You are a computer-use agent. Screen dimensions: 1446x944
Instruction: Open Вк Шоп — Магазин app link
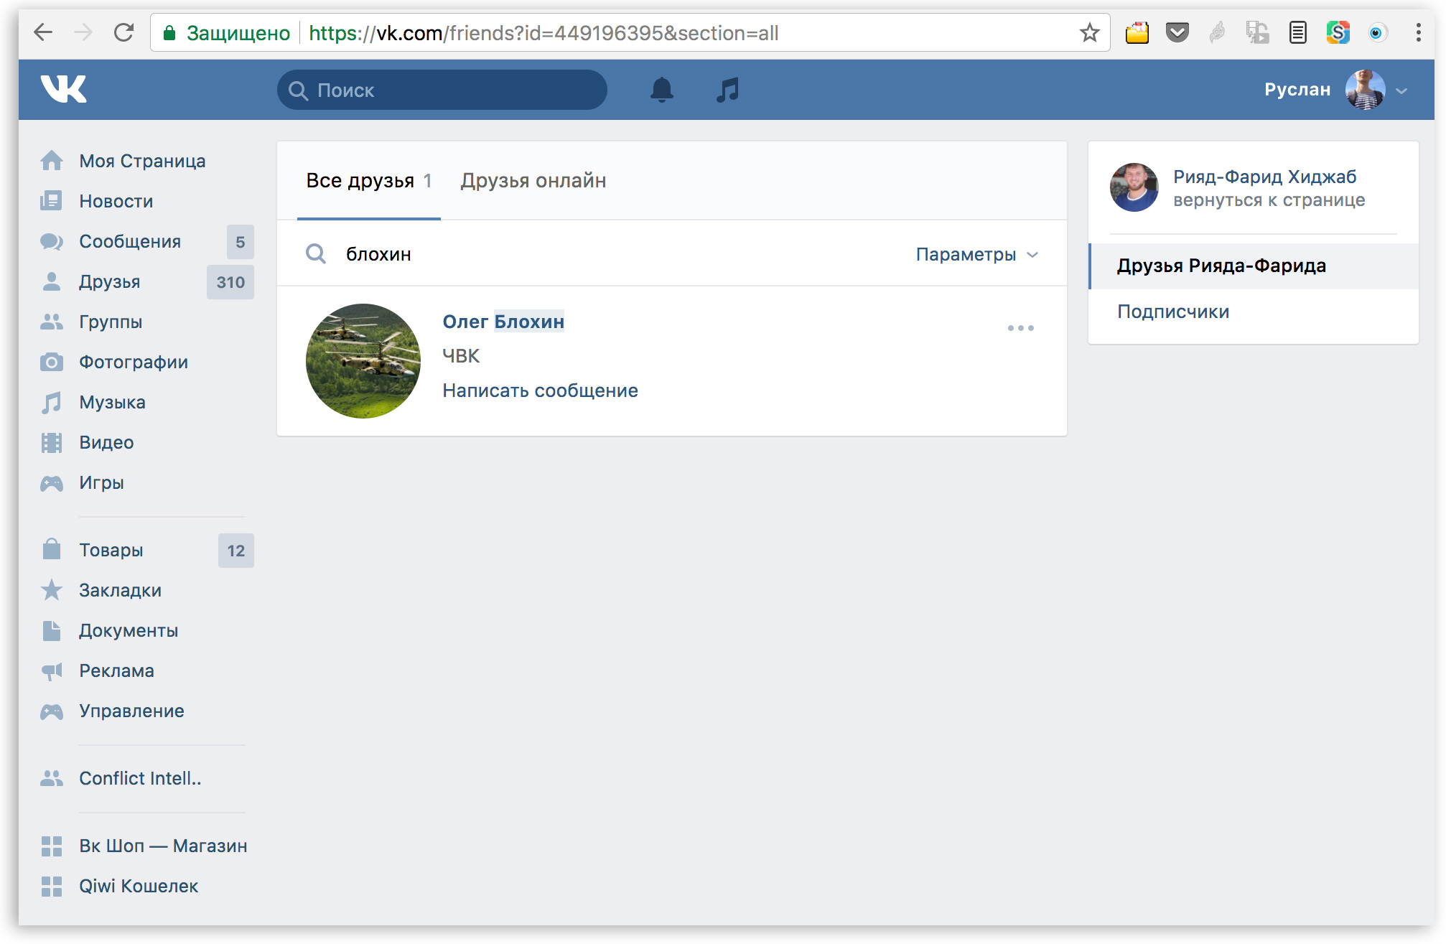pos(163,846)
